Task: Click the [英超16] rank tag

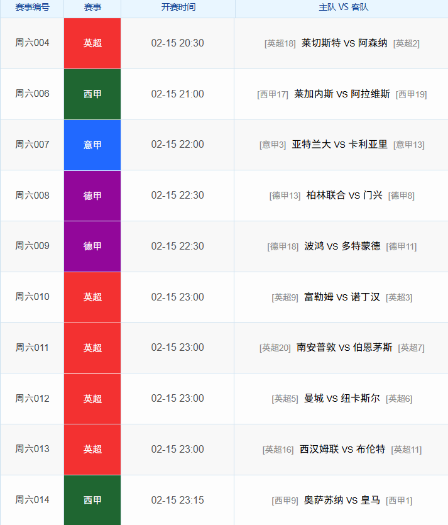Action: pos(278,450)
